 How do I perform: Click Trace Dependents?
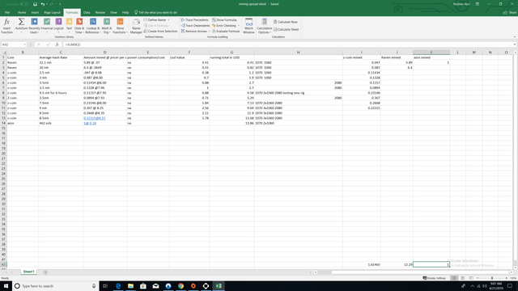195,25
